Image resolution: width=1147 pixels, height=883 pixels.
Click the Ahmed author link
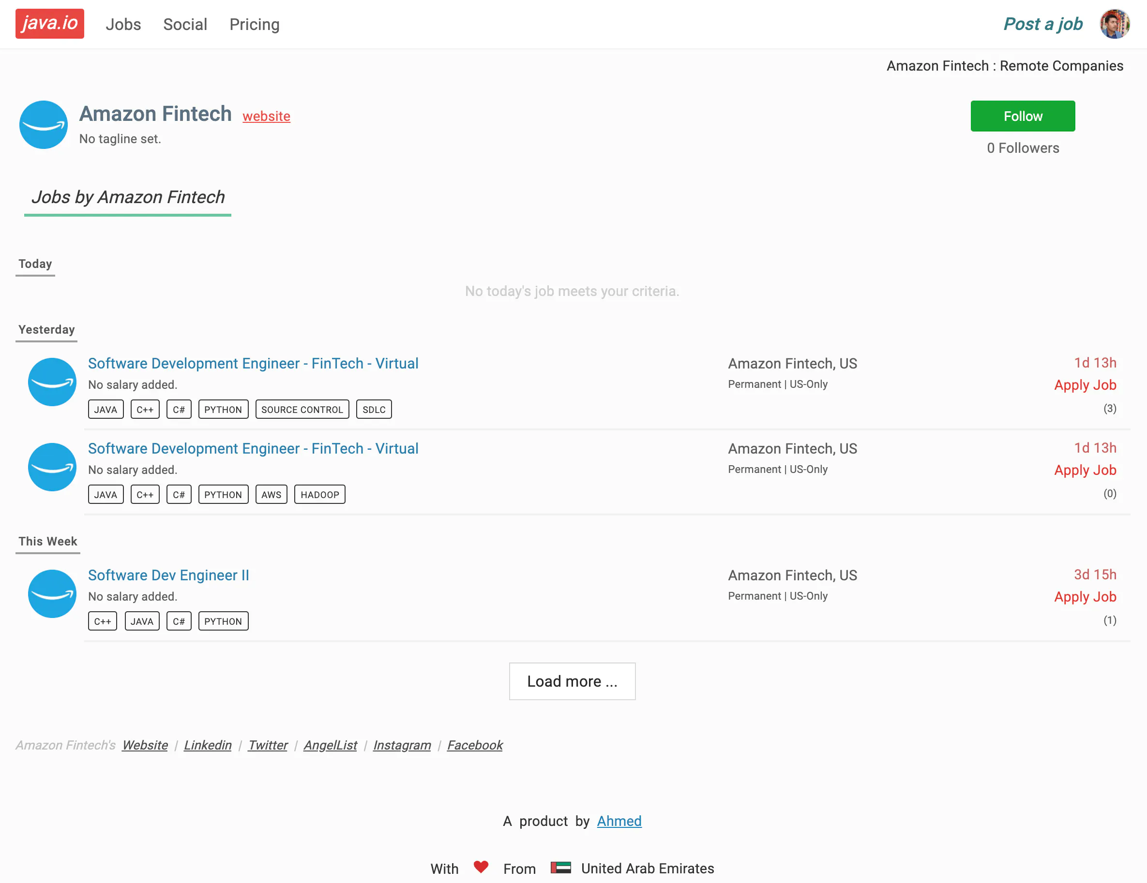(x=619, y=821)
